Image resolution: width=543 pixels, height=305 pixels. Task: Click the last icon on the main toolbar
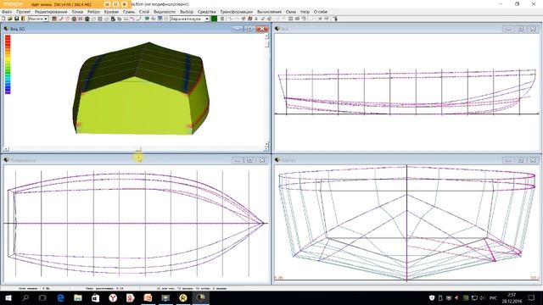[x=335, y=19]
